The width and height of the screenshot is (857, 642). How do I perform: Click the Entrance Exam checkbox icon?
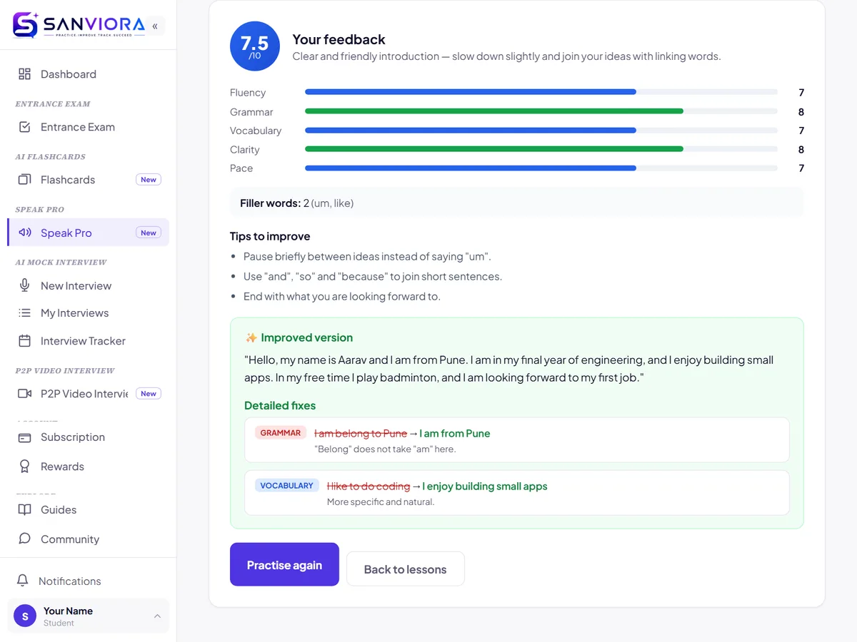pyautogui.click(x=25, y=127)
